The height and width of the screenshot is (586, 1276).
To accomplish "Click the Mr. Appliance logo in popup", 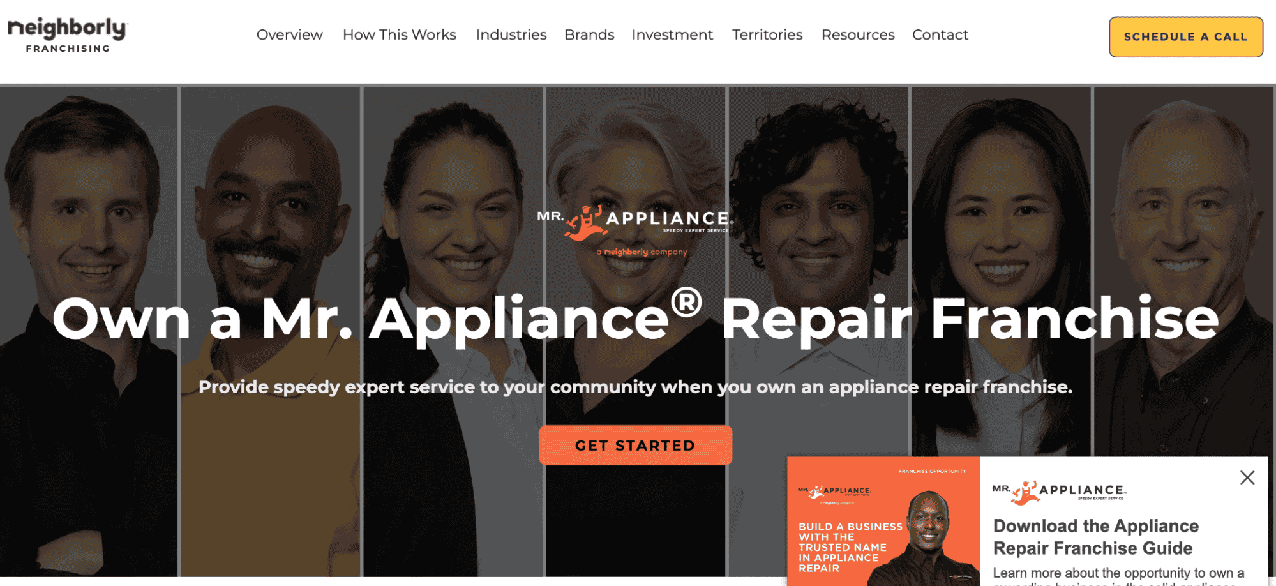I will (1060, 492).
